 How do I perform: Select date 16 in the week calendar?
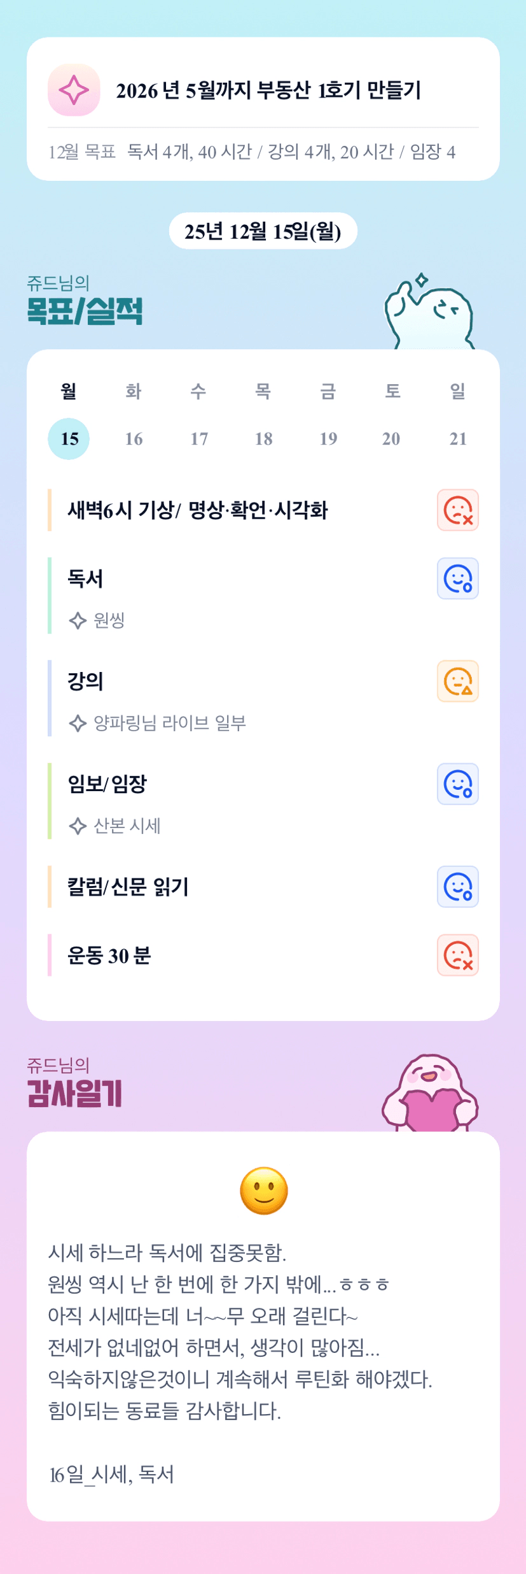pyautogui.click(x=134, y=439)
